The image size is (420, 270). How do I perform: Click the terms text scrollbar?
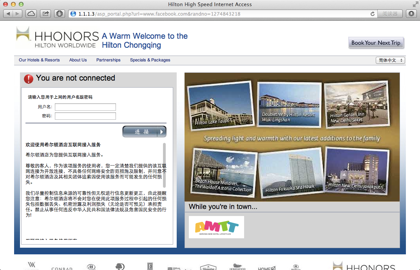(x=164, y=165)
